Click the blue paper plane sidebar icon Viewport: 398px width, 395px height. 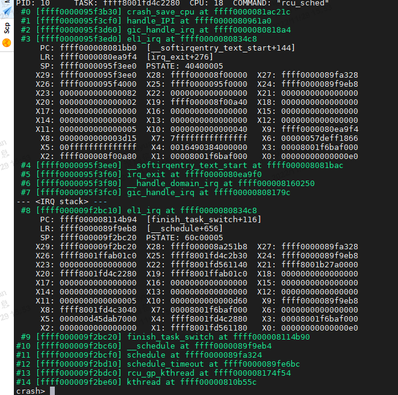pos(7,10)
